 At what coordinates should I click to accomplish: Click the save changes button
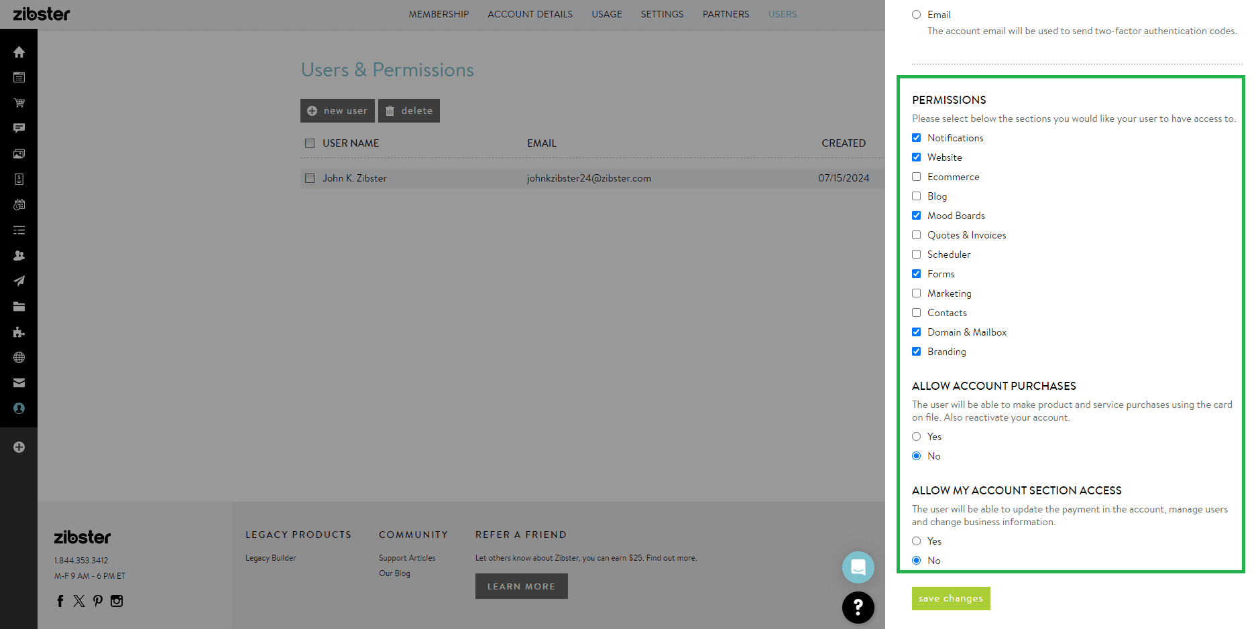[x=951, y=599]
